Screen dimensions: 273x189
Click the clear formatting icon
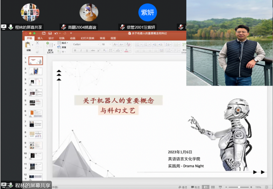[x=128, y=44]
